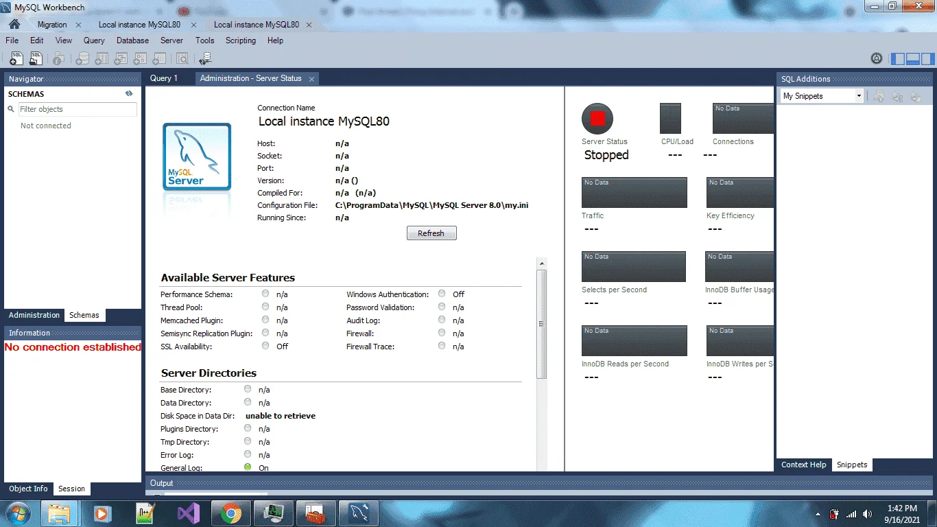
Task: Close the Migration tab
Action: [78, 25]
